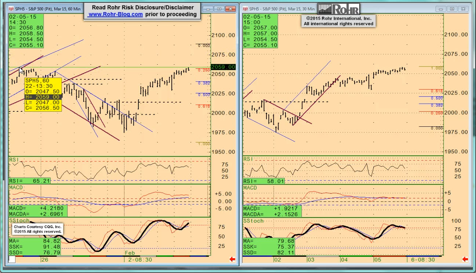
Task: Click the red arrow in the 60 Min chart
Action: pyautogui.click(x=232, y=259)
